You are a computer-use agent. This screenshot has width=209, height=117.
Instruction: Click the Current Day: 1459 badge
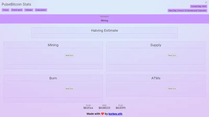(199, 6)
